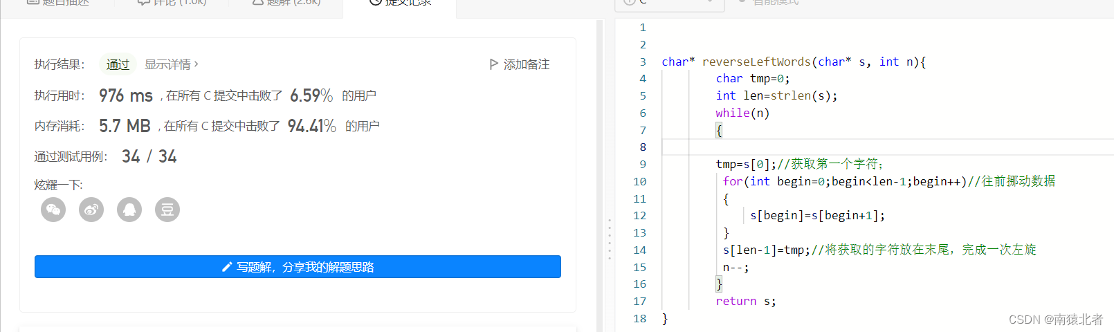Click the highlighted closing brace on line 16
This screenshot has width=1114, height=332.
point(719,284)
